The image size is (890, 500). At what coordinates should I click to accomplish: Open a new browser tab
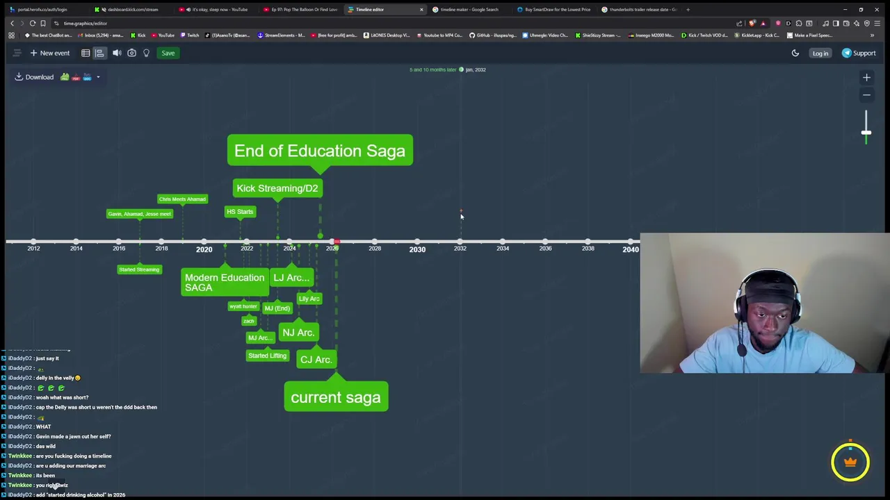click(x=688, y=10)
